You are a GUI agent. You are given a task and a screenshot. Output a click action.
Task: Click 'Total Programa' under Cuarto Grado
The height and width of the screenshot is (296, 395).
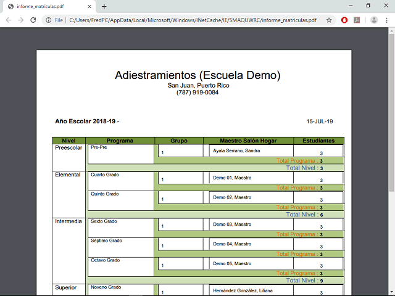click(299, 187)
